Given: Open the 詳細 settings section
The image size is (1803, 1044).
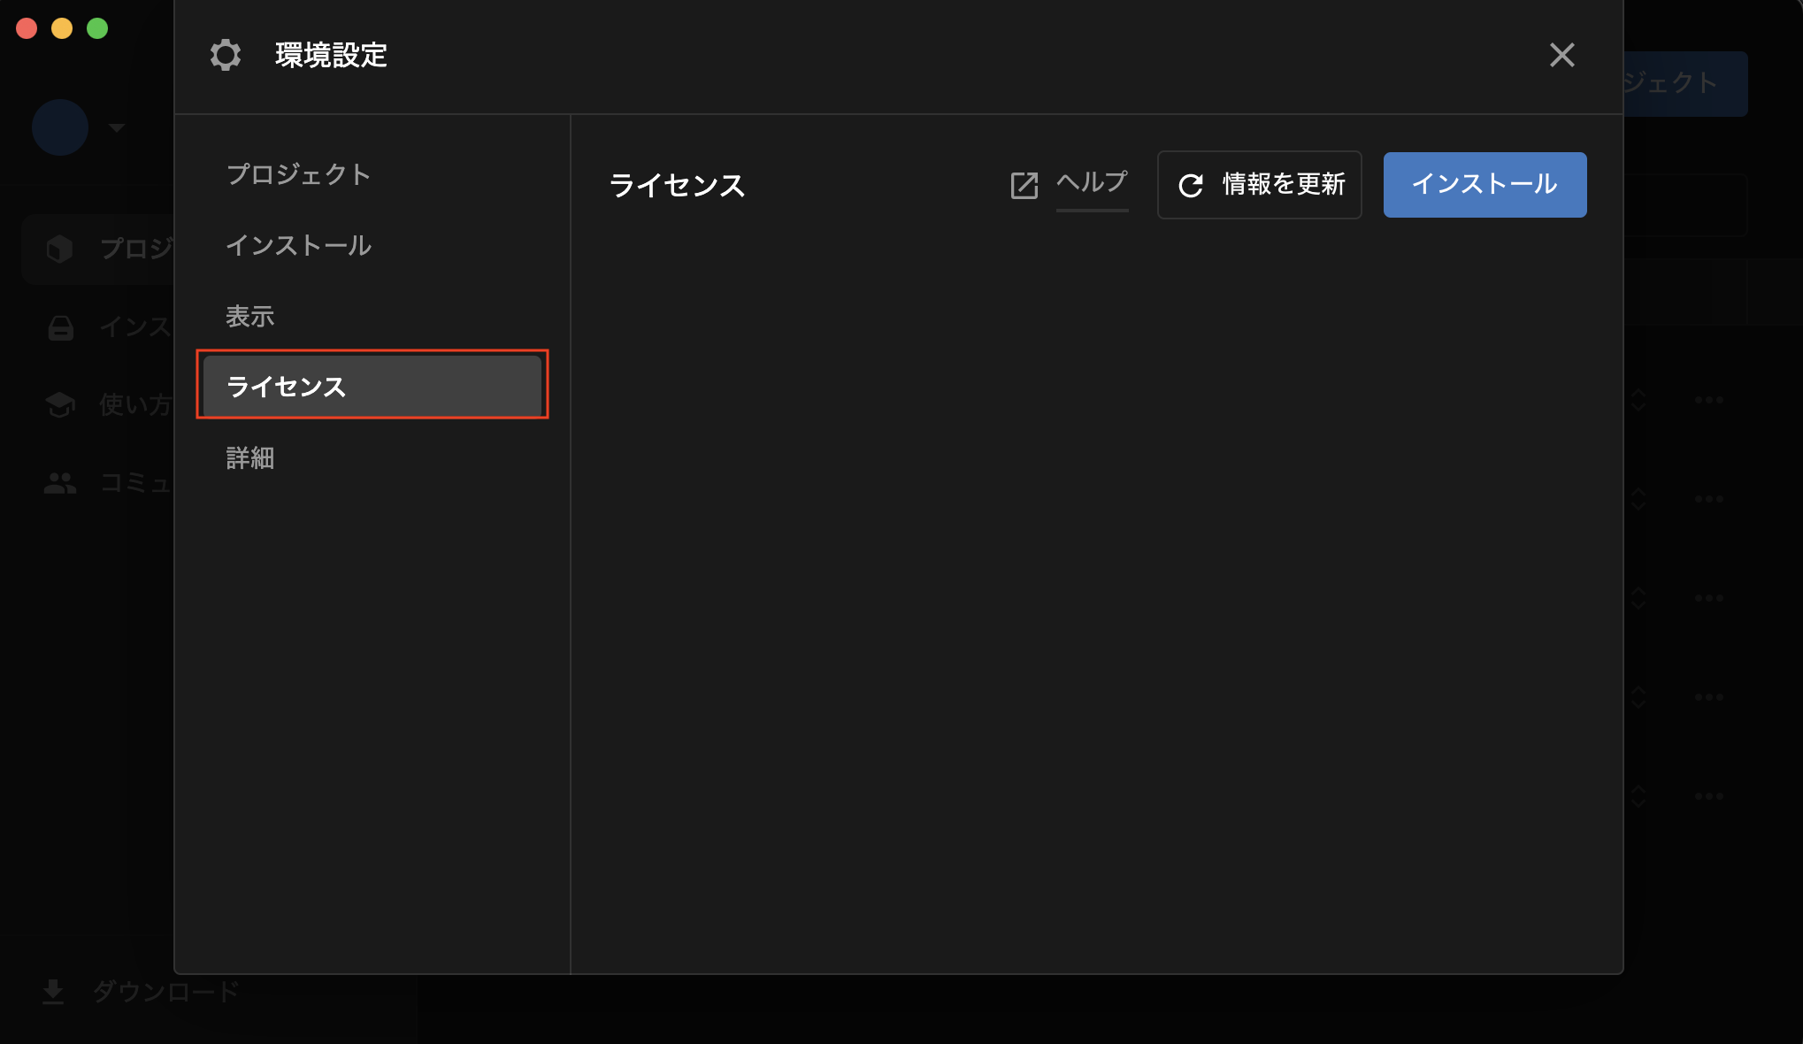Looking at the screenshot, I should pos(250,457).
